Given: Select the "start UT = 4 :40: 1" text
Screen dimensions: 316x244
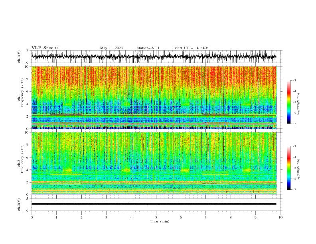Looking at the screenshot, I should (x=193, y=48).
